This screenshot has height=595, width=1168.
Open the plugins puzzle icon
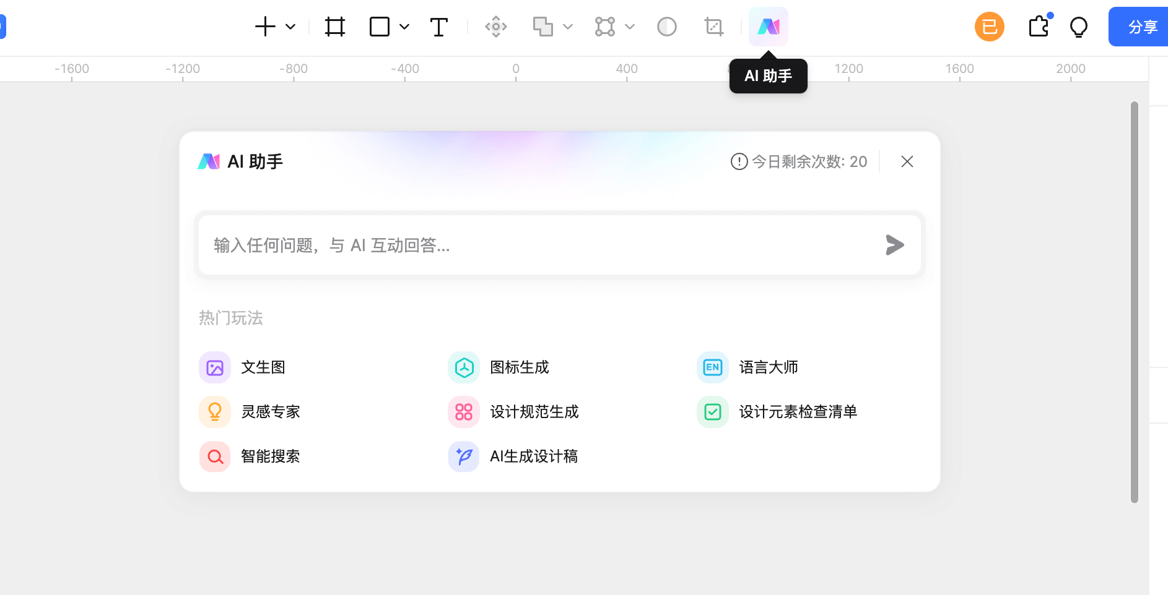[1039, 27]
